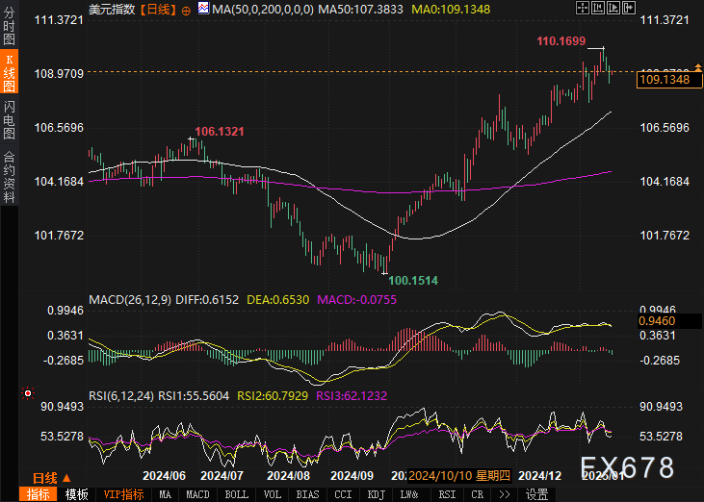Select the CCI indicator button
The height and width of the screenshot is (502, 704).
[x=342, y=494]
